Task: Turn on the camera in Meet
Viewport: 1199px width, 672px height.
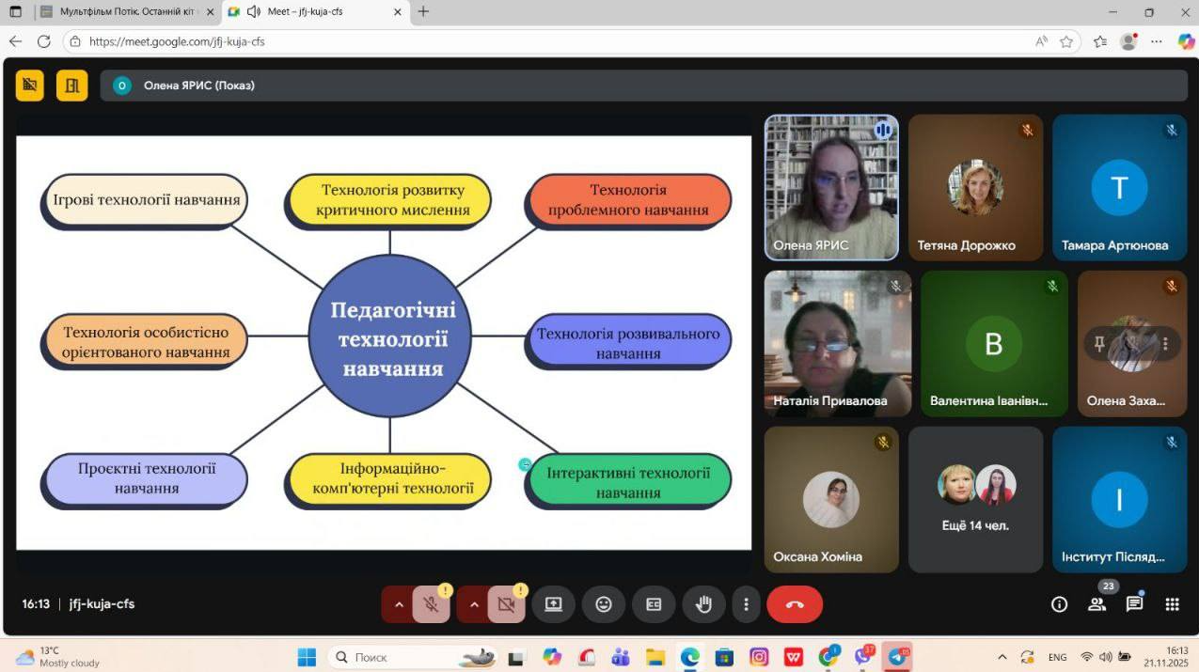Action: tap(506, 604)
